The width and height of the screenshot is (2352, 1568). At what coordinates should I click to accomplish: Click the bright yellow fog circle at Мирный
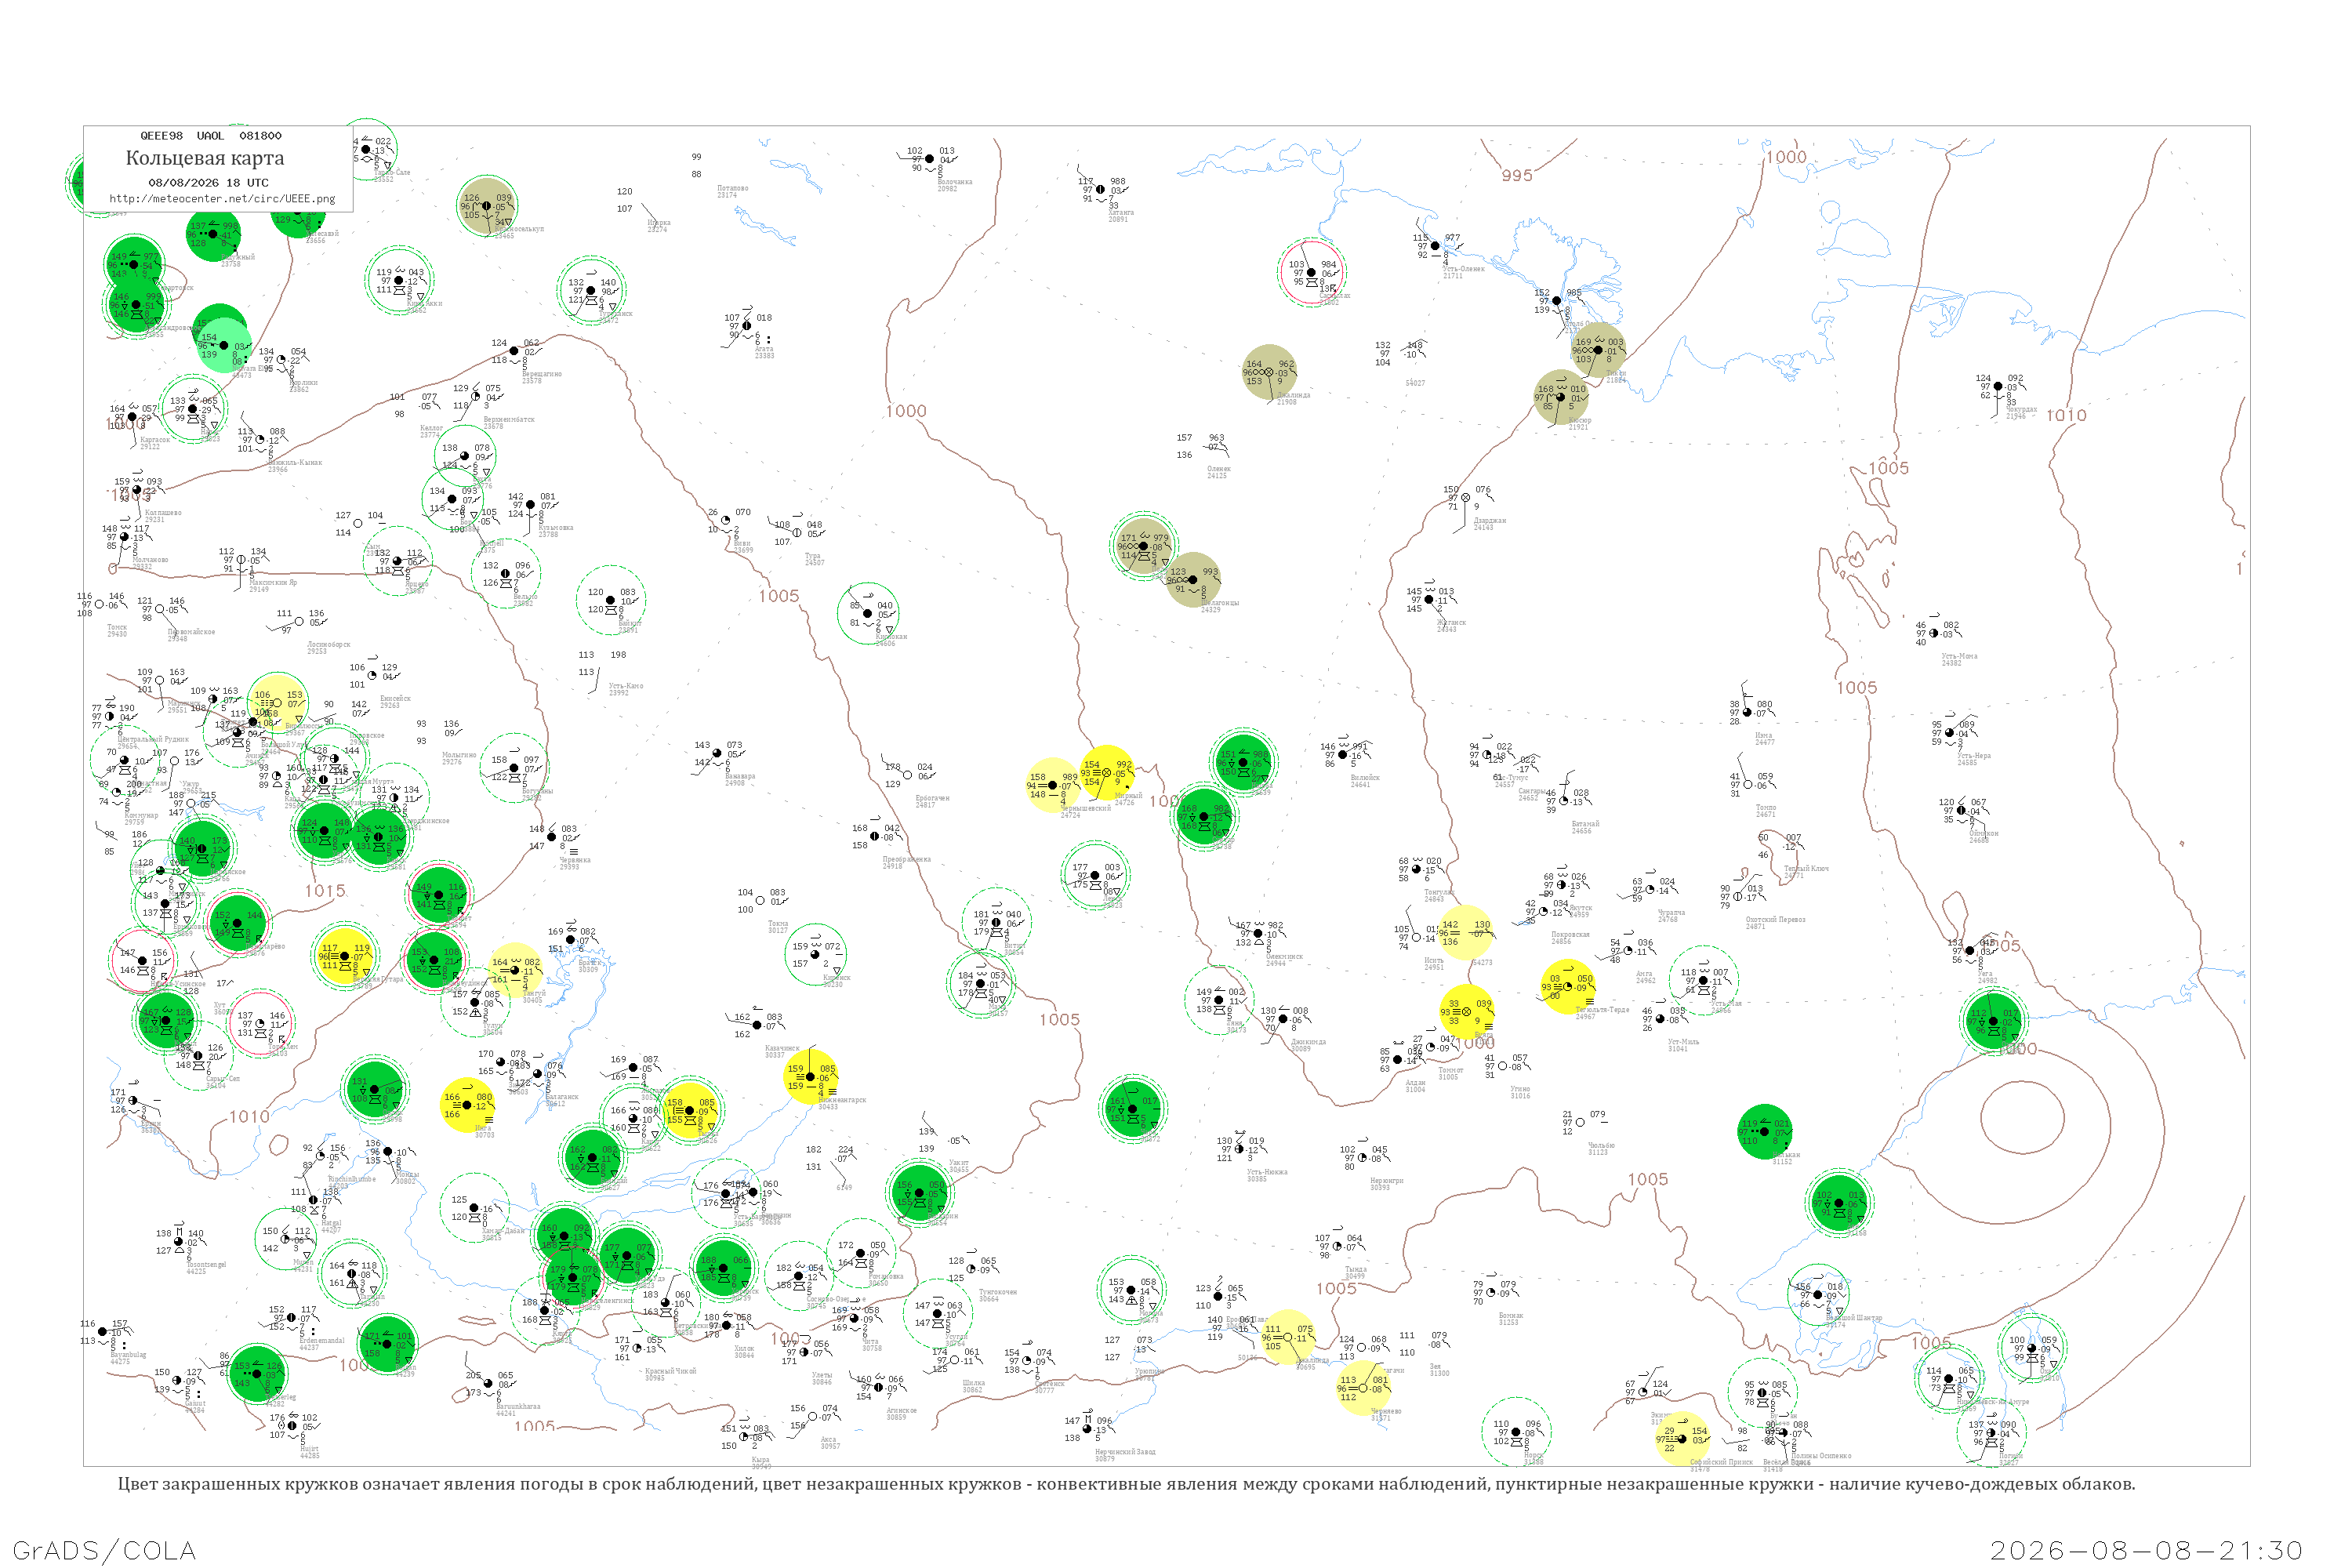(x=1107, y=773)
